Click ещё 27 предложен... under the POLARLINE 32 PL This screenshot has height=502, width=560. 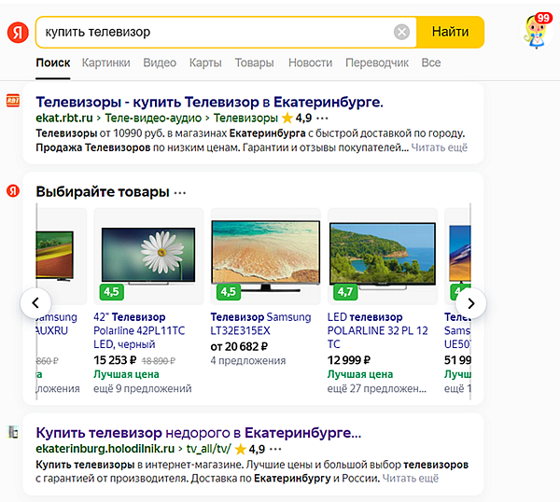[377, 388]
